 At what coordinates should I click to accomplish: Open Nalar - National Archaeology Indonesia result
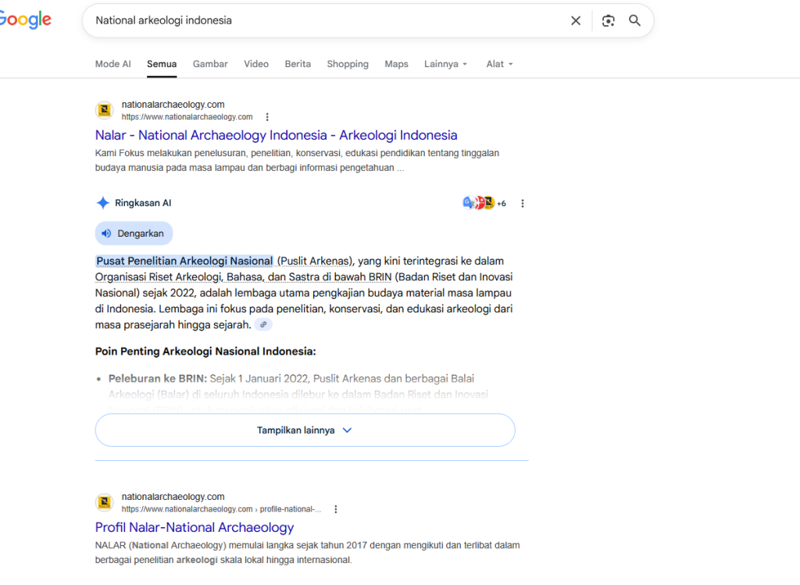pyautogui.click(x=276, y=135)
